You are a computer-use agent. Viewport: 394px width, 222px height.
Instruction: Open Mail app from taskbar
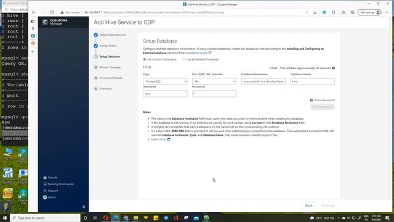pyautogui.click(x=196, y=218)
